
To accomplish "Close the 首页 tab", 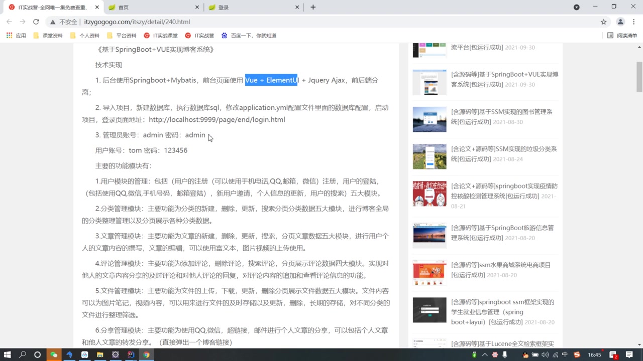I will 197,7.
